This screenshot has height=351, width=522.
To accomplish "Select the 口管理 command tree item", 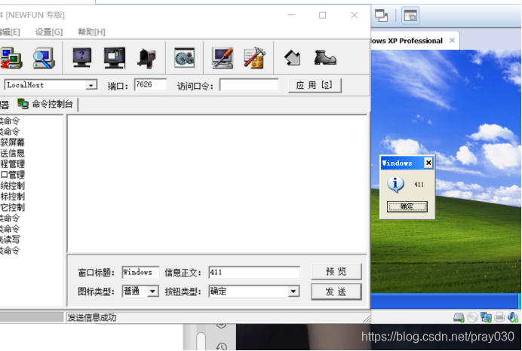I will click(x=12, y=175).
